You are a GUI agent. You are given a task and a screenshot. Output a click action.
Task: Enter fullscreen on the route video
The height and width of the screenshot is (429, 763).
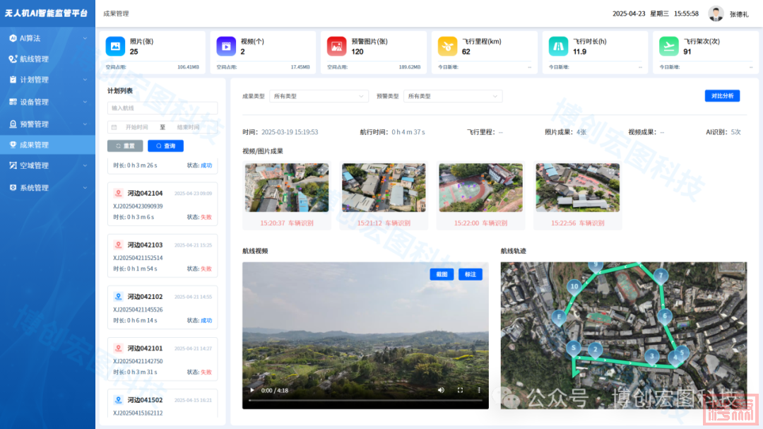pyautogui.click(x=460, y=390)
